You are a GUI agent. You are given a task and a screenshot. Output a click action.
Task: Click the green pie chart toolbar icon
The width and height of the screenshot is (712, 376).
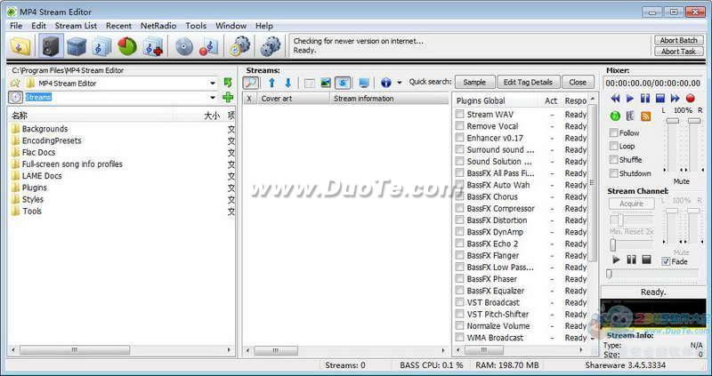[127, 46]
